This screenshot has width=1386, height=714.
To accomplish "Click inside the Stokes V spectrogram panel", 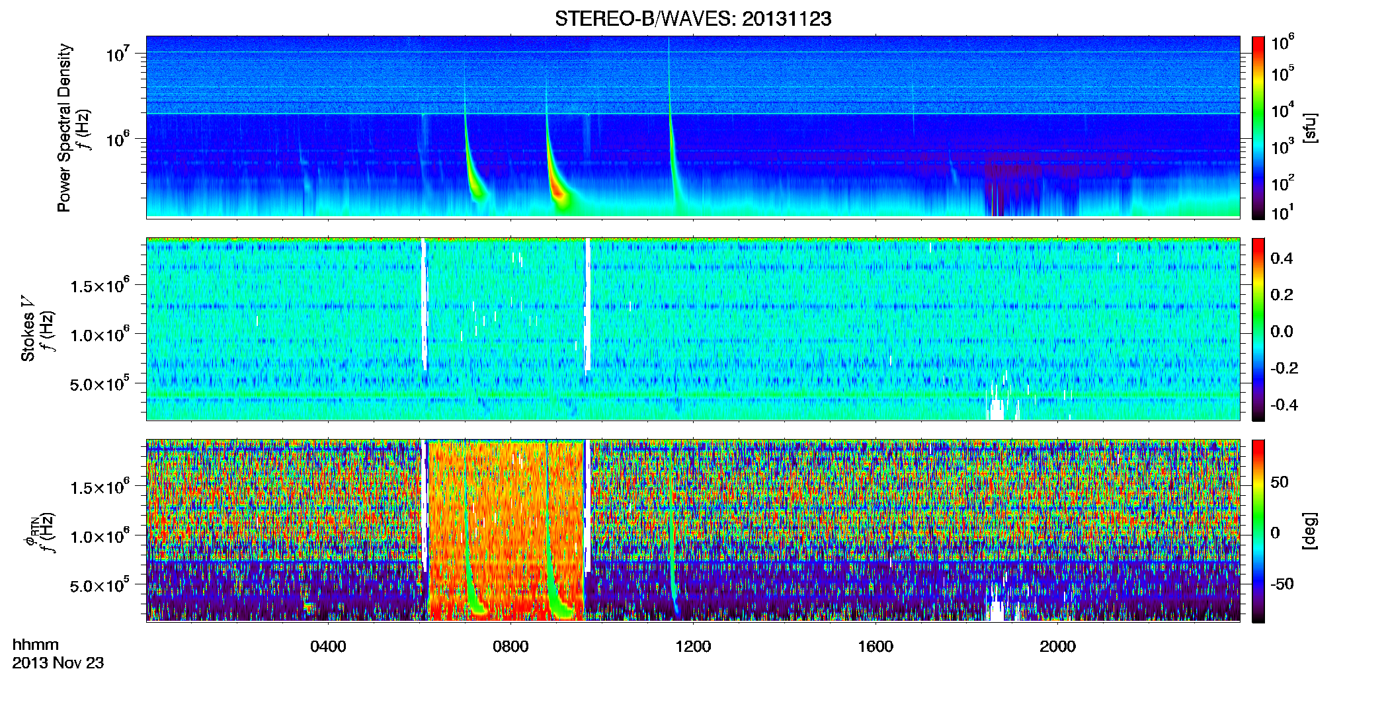I will [x=693, y=329].
